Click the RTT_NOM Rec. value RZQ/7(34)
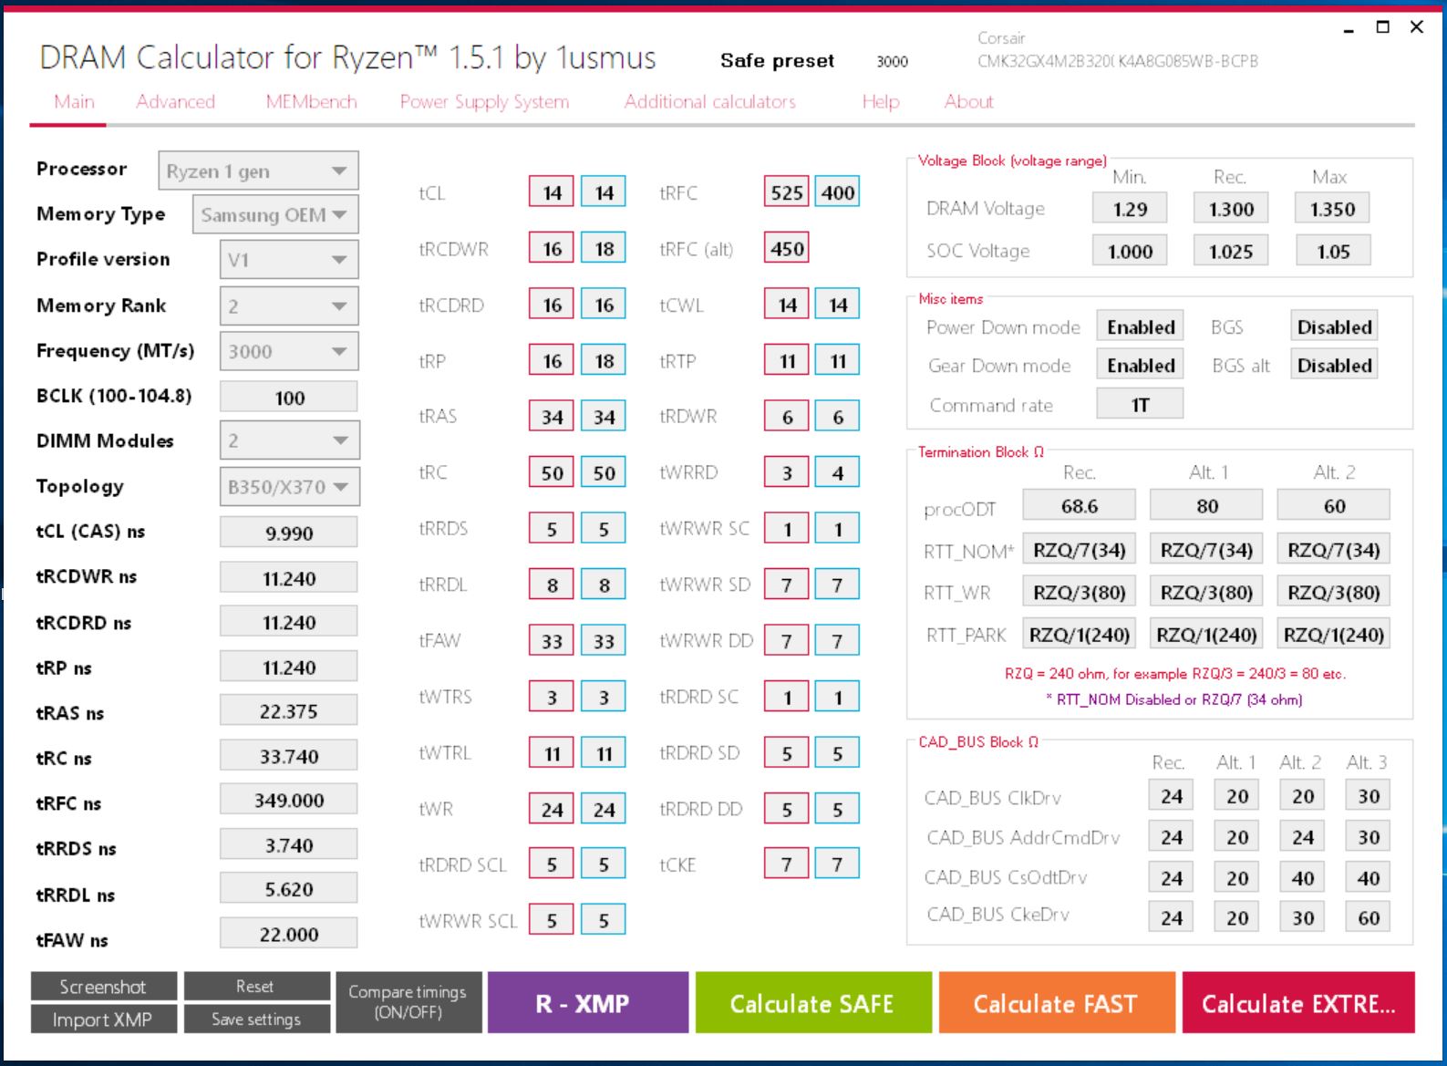The width and height of the screenshot is (1447, 1066). pyautogui.click(x=1080, y=550)
